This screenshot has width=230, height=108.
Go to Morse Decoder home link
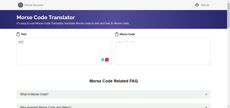[34, 5]
